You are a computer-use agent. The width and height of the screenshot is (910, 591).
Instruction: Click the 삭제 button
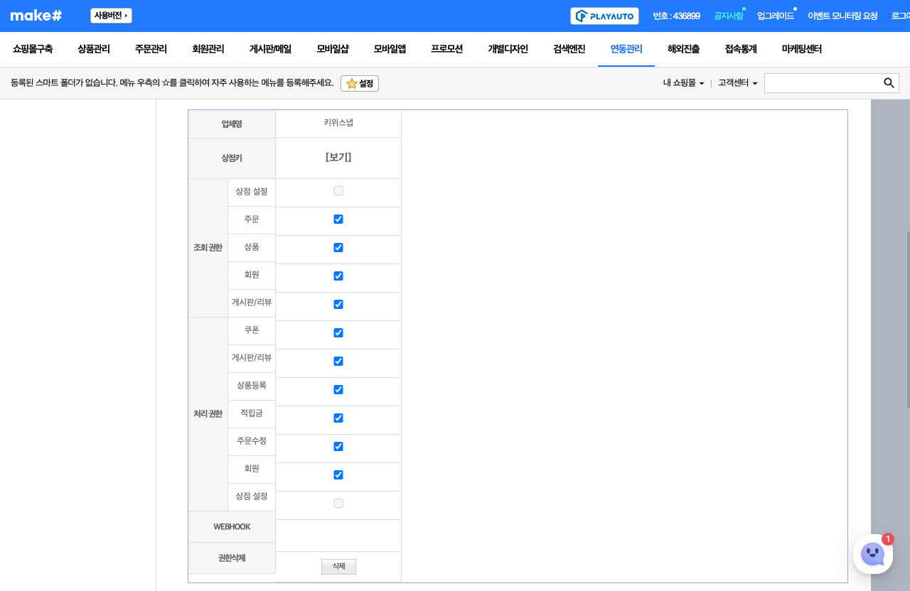(338, 567)
